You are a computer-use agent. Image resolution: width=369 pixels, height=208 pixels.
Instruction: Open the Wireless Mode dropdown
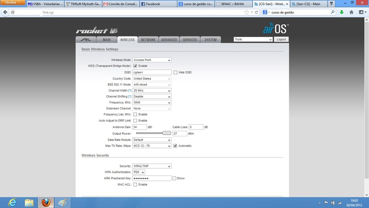tap(152, 60)
